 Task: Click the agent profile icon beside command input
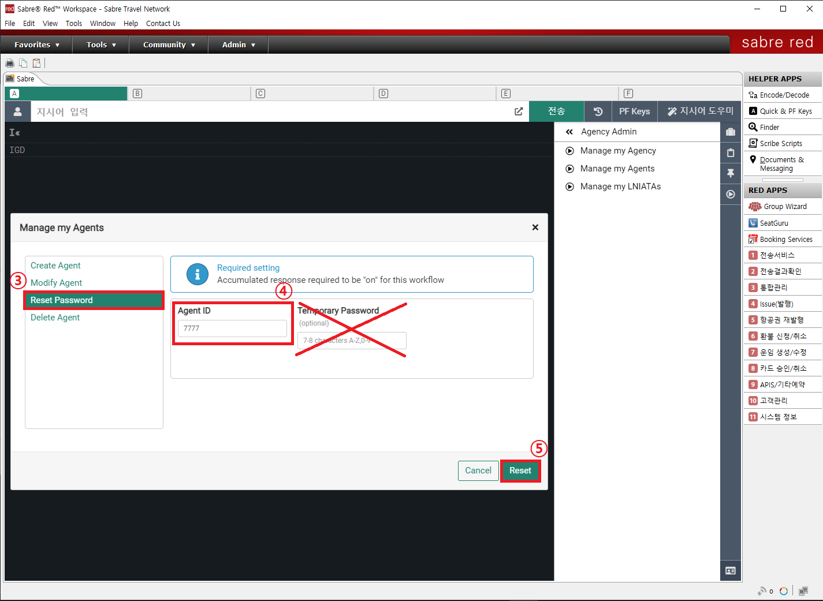click(18, 111)
